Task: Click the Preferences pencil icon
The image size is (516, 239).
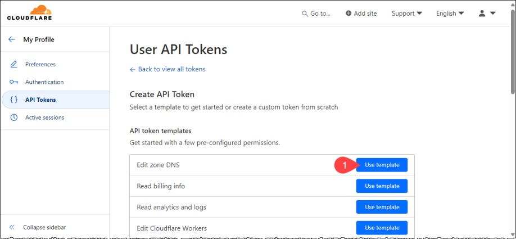Action: click(14, 64)
